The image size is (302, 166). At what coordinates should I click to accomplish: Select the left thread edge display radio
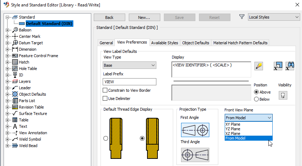pos(106,139)
